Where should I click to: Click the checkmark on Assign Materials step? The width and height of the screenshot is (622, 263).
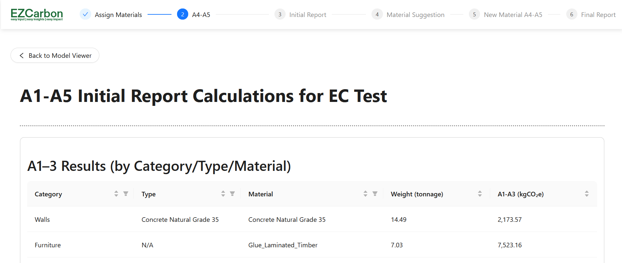click(x=85, y=14)
